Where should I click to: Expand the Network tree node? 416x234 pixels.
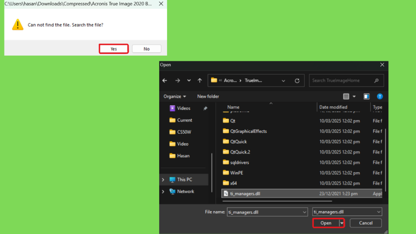pyautogui.click(x=163, y=192)
